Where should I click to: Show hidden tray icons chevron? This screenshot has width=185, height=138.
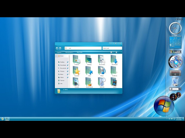click(167, 119)
